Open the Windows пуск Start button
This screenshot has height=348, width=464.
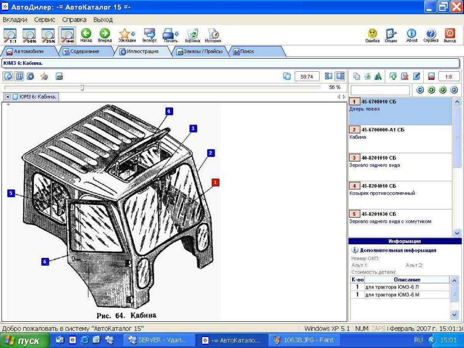(x=25, y=341)
